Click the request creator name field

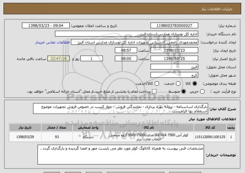134,43
